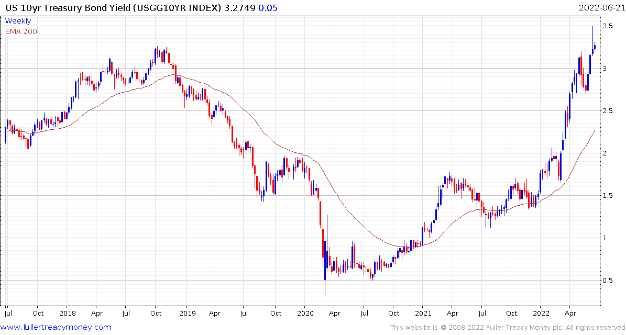Click the 2 y-axis label
The width and height of the screenshot is (626, 335).
605,153
